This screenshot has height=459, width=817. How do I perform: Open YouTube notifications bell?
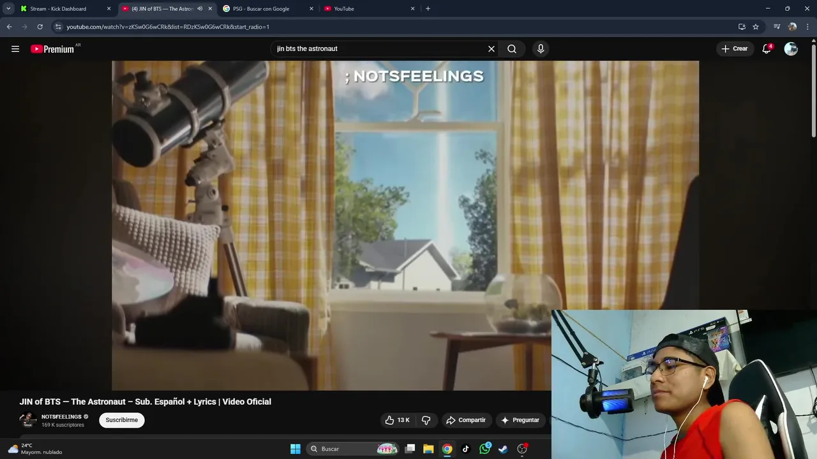pyautogui.click(x=767, y=48)
